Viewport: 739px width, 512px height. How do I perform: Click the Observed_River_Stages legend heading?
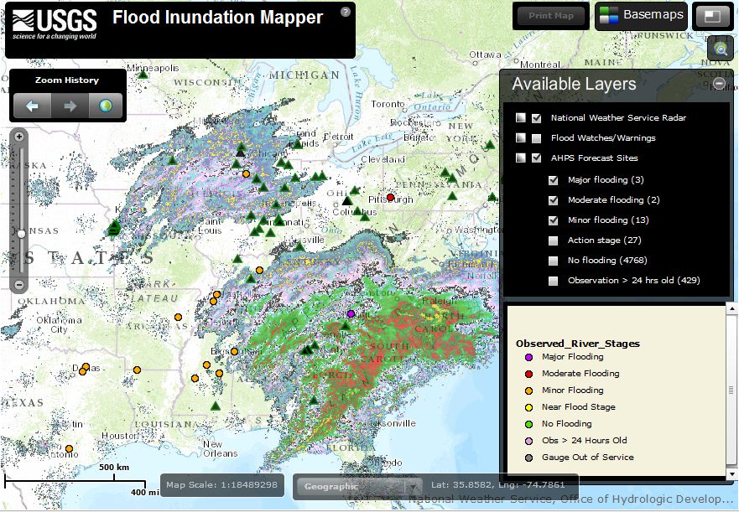coord(578,344)
